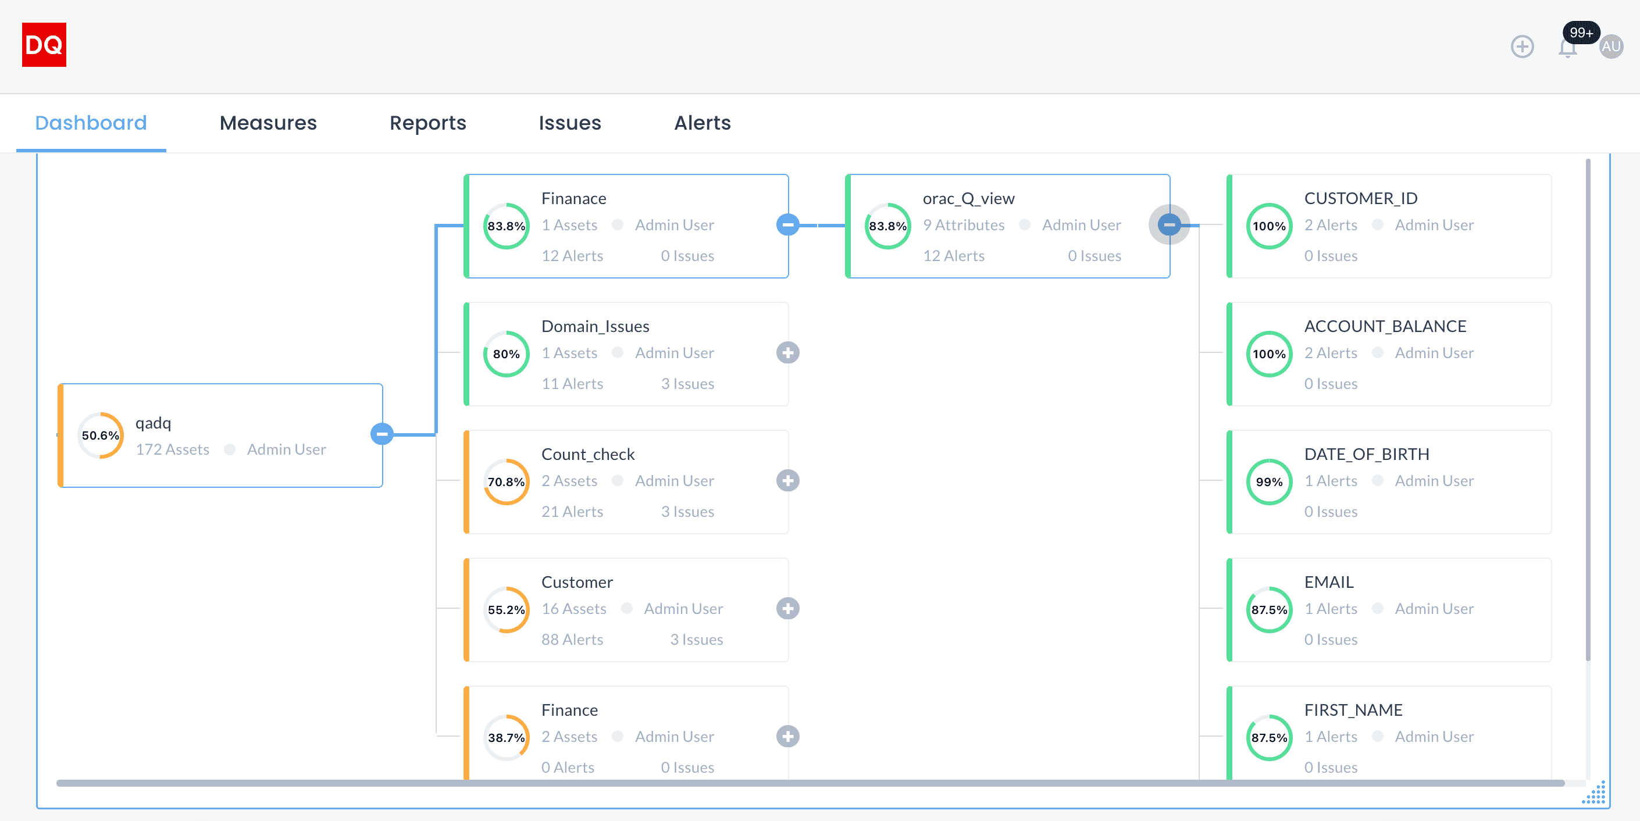Collapse the qadq root node
The height and width of the screenshot is (821, 1640).
click(382, 435)
